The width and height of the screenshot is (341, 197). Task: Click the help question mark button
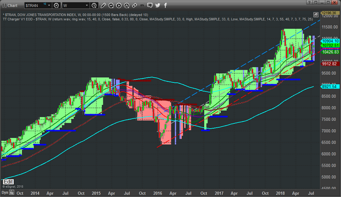[309, 2]
